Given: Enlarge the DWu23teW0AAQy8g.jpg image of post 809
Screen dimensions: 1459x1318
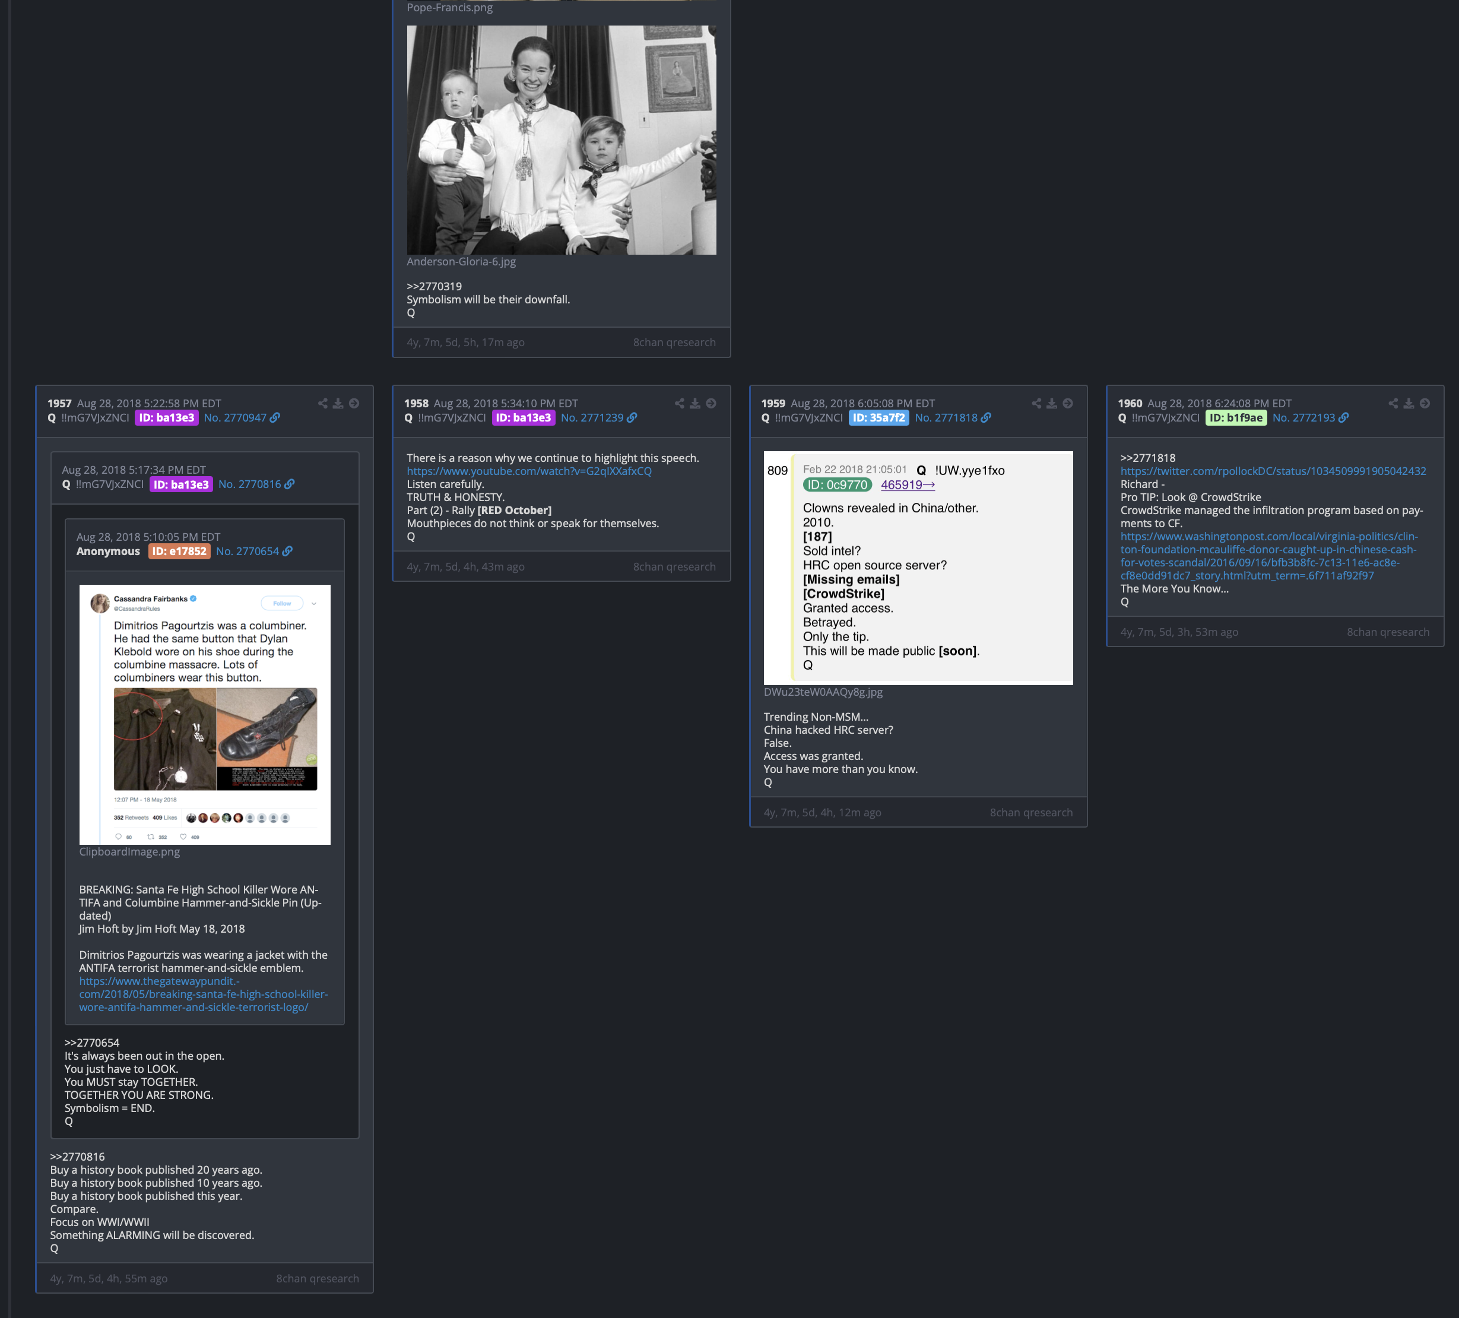Looking at the screenshot, I should [918, 568].
